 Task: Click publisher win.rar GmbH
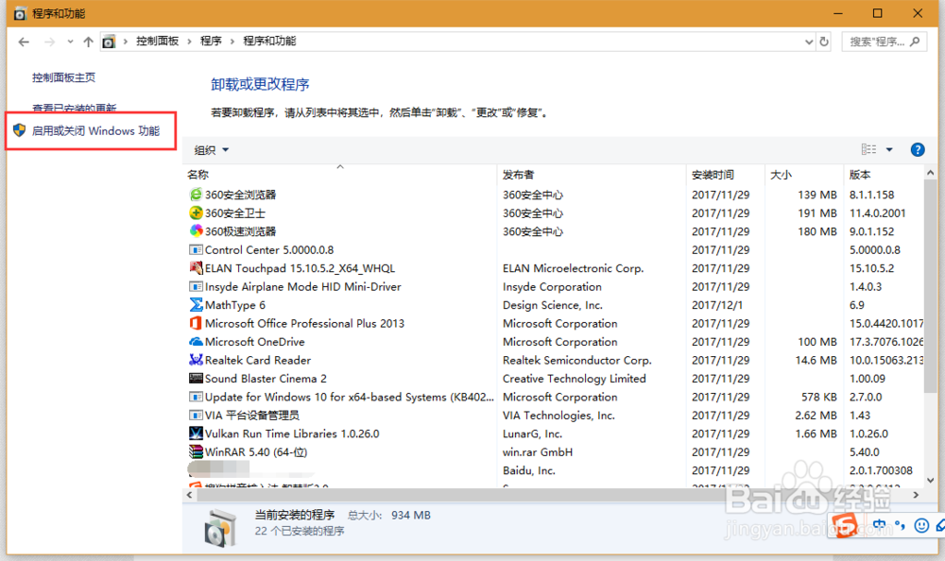point(538,452)
